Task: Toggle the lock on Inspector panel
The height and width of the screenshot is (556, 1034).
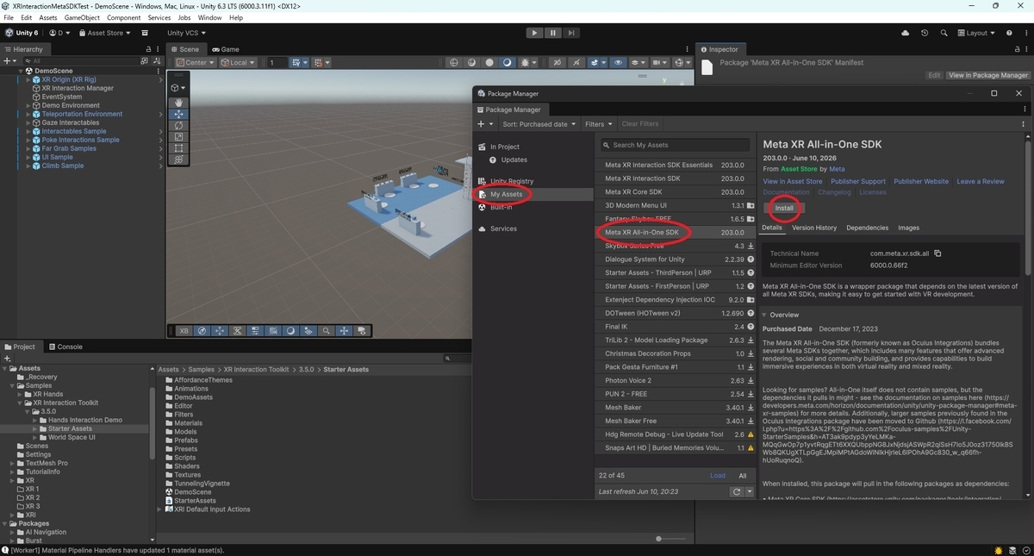Action: coord(1018,49)
